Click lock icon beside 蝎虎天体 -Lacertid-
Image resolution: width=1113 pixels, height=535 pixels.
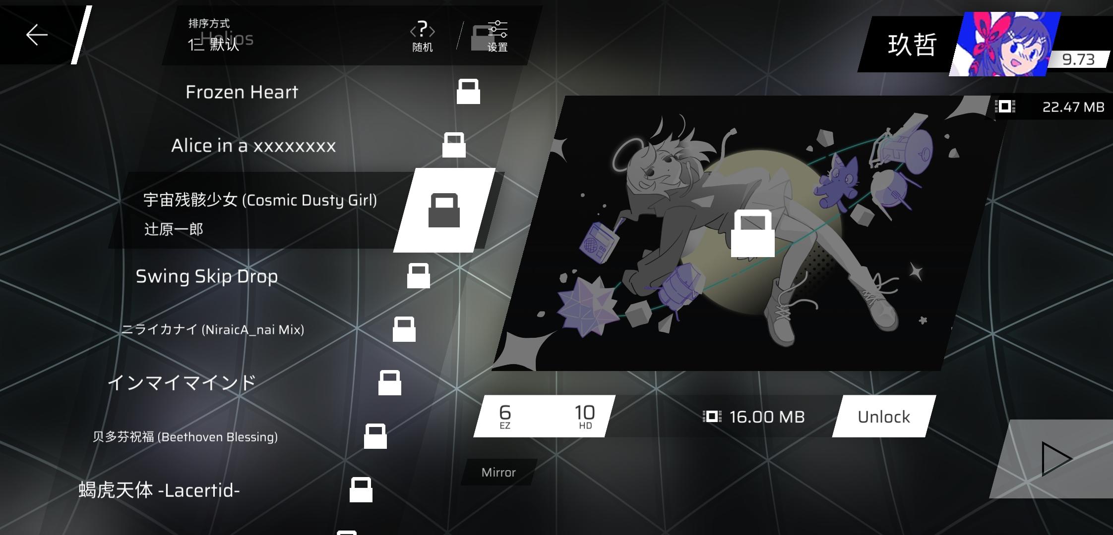pos(361,490)
